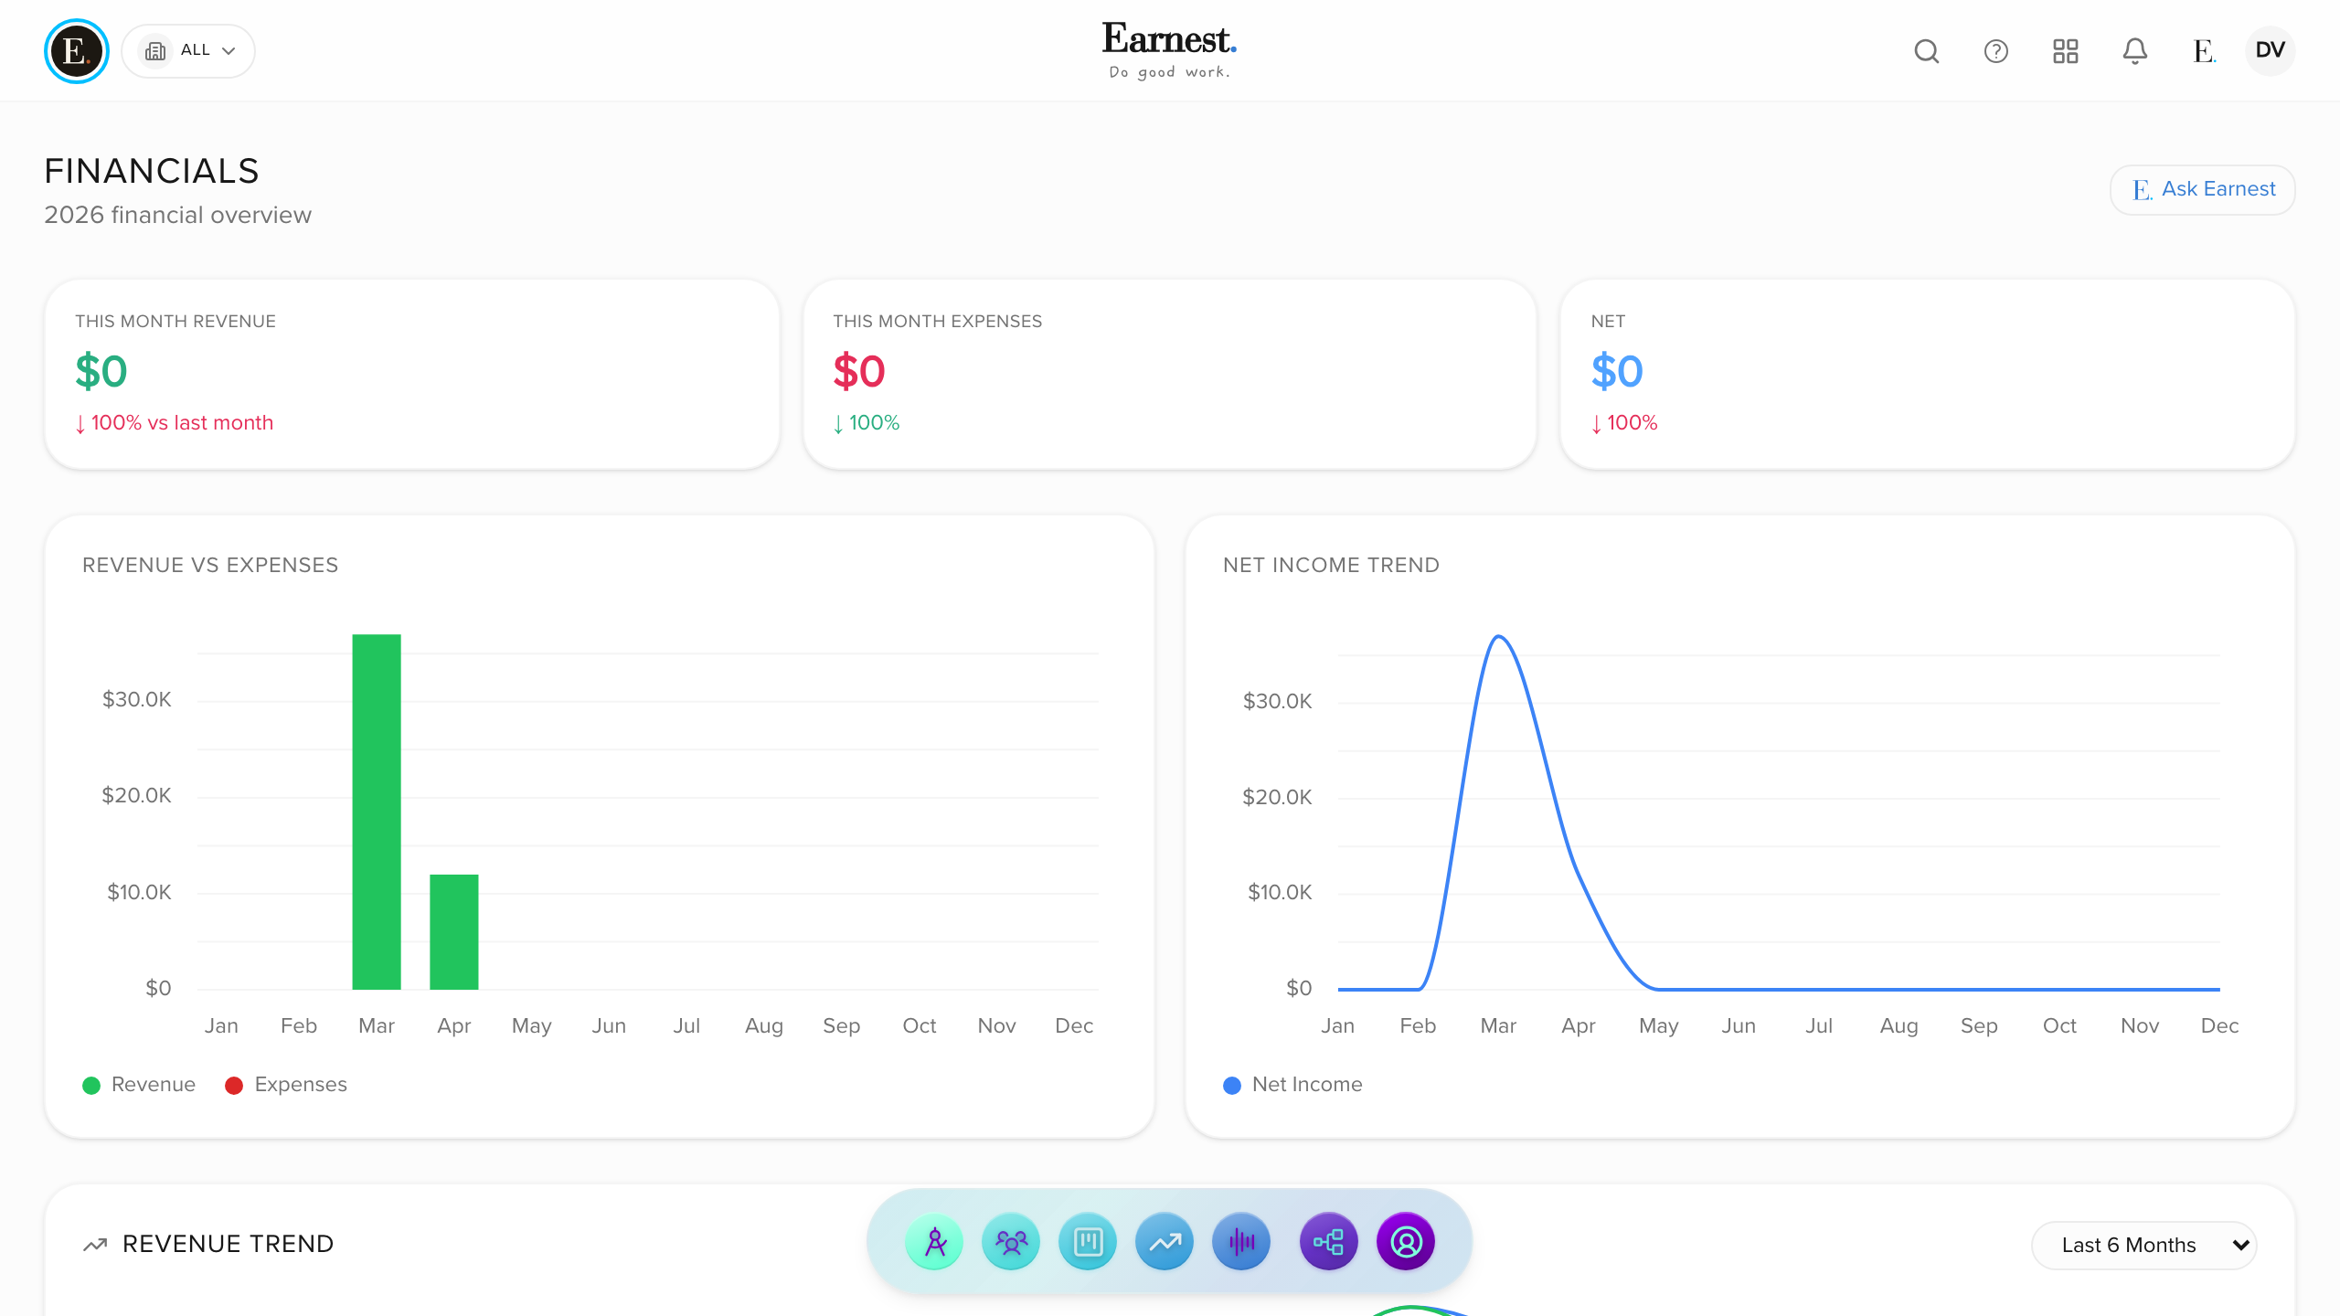The height and width of the screenshot is (1316, 2340).
Task: Click the Earnest logo in the header center
Action: [x=1169, y=50]
